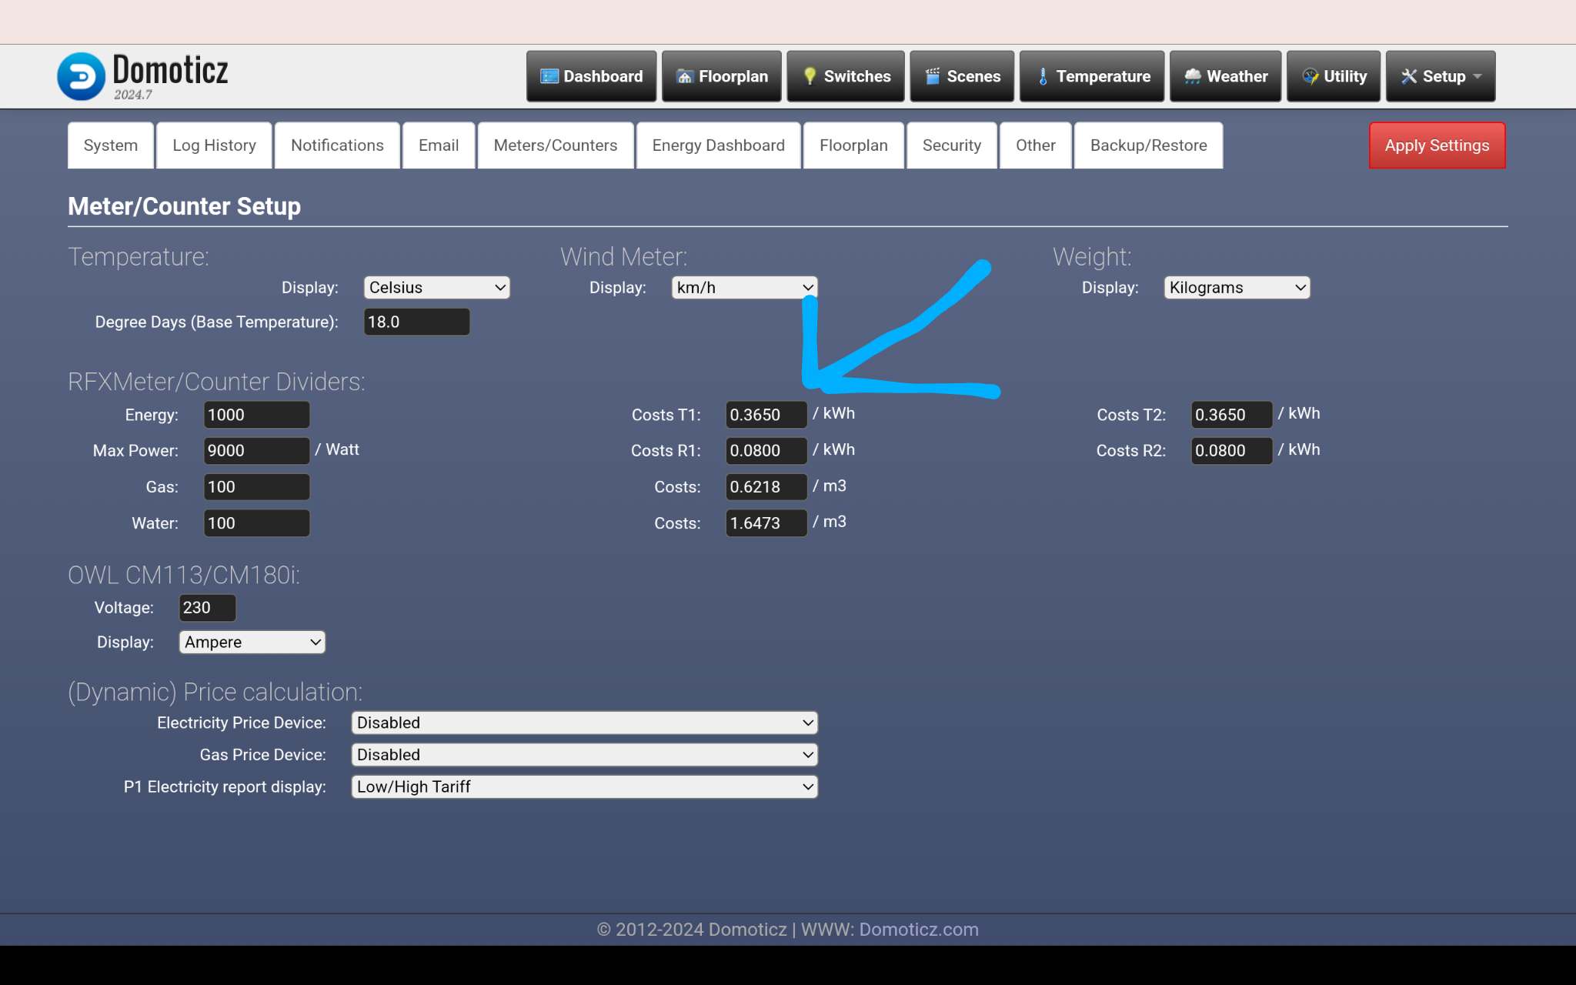Open the Electricity Price Device dropdown

(x=584, y=723)
